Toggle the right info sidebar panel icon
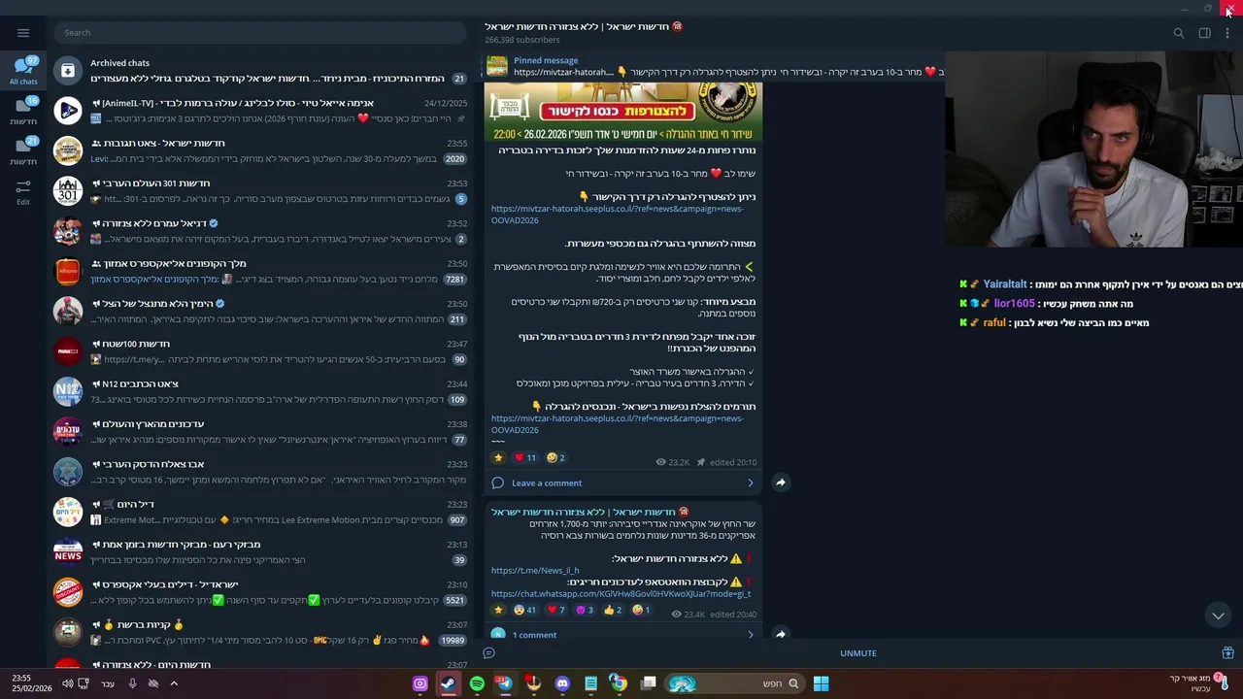 1204,33
